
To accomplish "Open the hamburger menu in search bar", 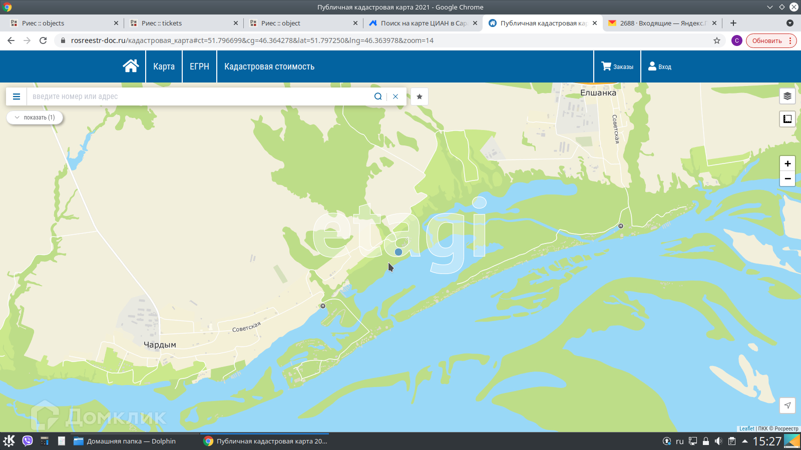I will click(x=17, y=96).
